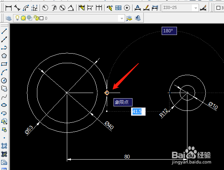Select the Circle tool
The height and width of the screenshot is (170, 224).
pyautogui.click(x=4, y=80)
